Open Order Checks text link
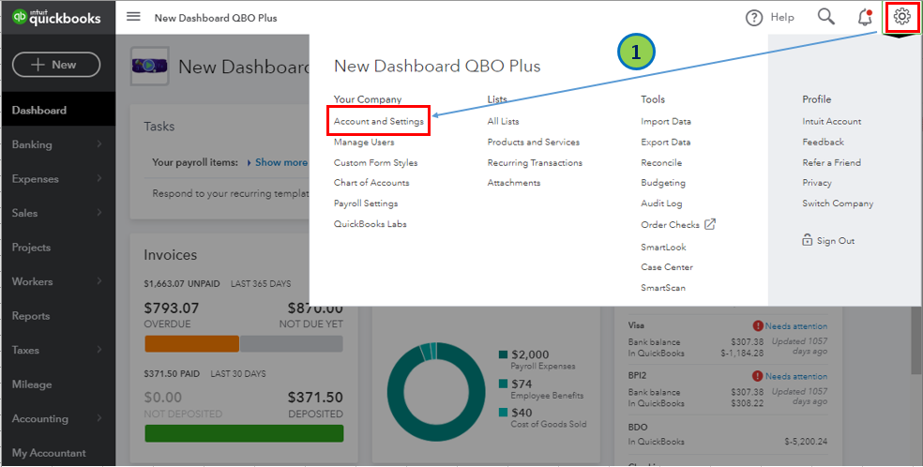This screenshot has width=923, height=467. click(670, 224)
